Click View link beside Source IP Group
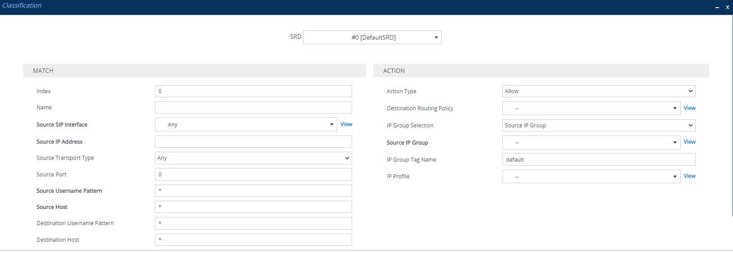The width and height of the screenshot is (733, 253). pyautogui.click(x=689, y=142)
